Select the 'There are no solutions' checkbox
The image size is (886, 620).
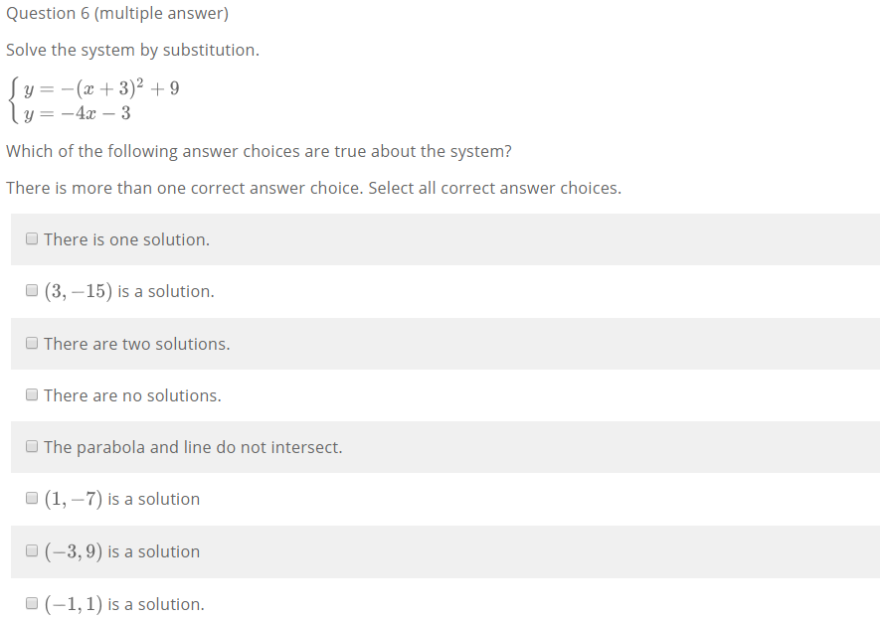point(32,394)
